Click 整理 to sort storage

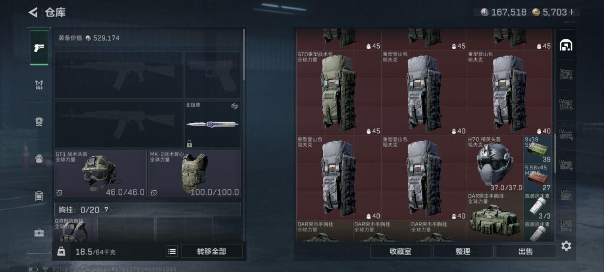click(x=463, y=252)
